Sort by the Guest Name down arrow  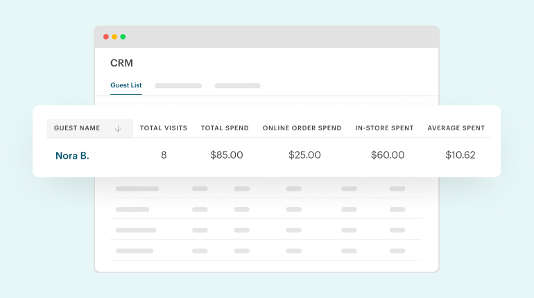click(118, 129)
